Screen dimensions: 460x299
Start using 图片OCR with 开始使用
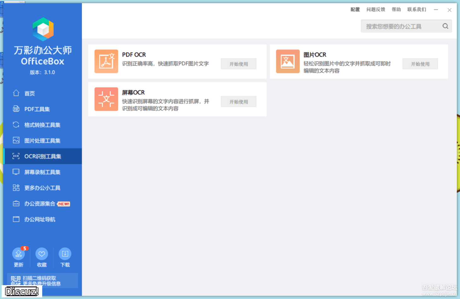[x=420, y=64]
